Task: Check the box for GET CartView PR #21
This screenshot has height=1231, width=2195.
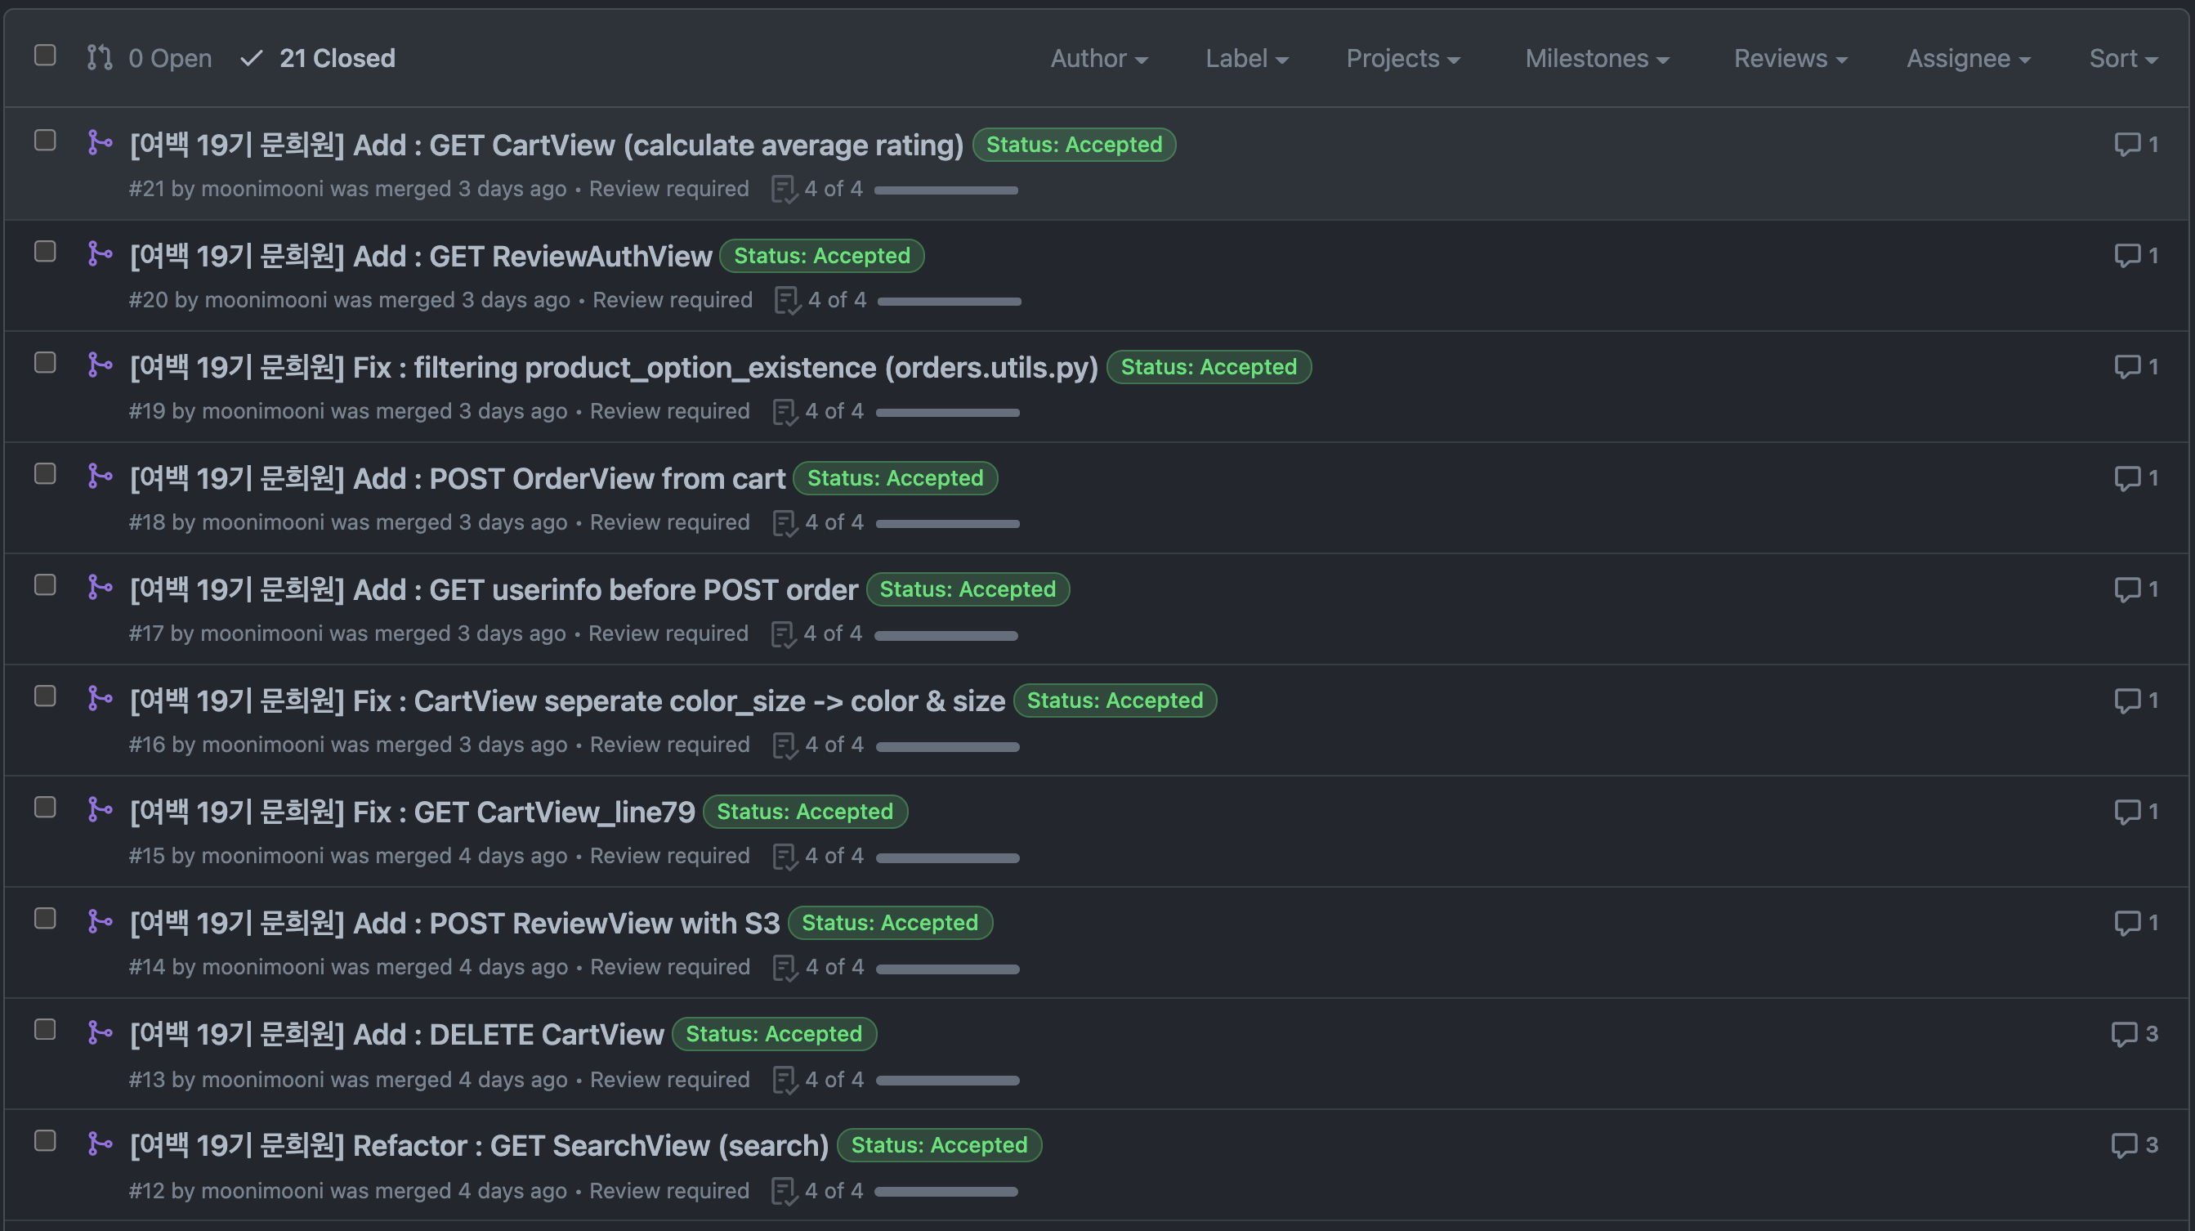Action: pos(45,141)
